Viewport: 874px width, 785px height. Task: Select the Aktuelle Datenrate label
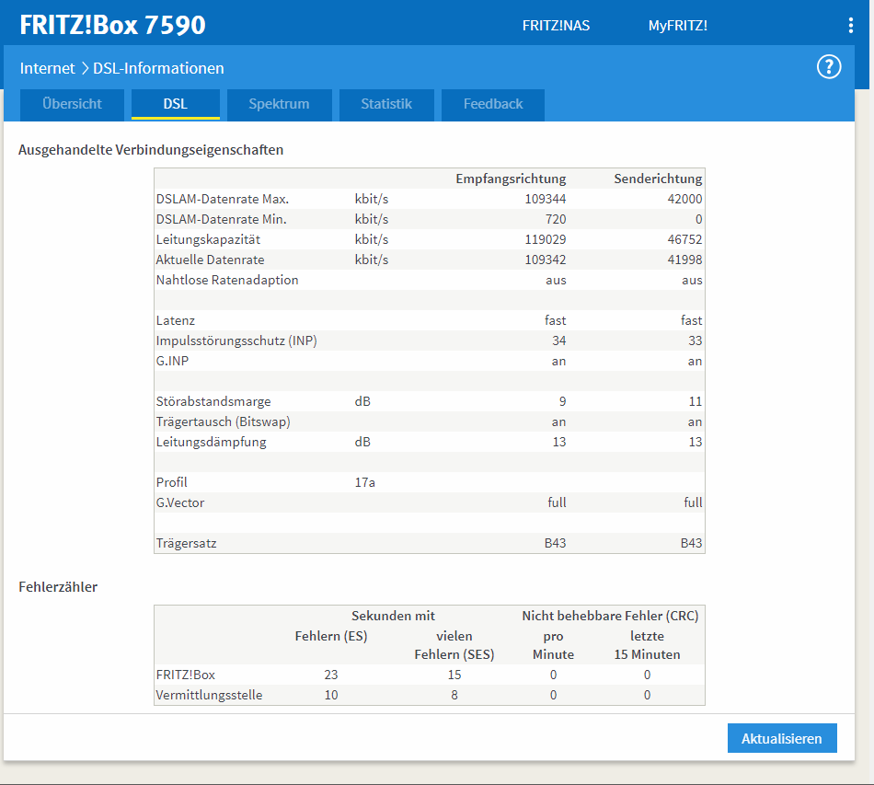(x=210, y=260)
